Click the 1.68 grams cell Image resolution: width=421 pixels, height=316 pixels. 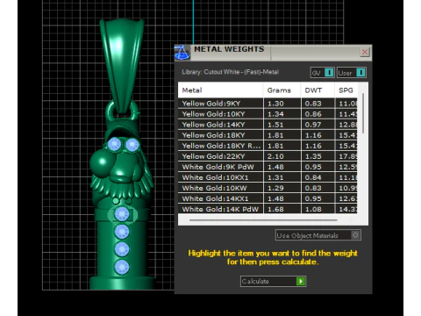point(282,209)
